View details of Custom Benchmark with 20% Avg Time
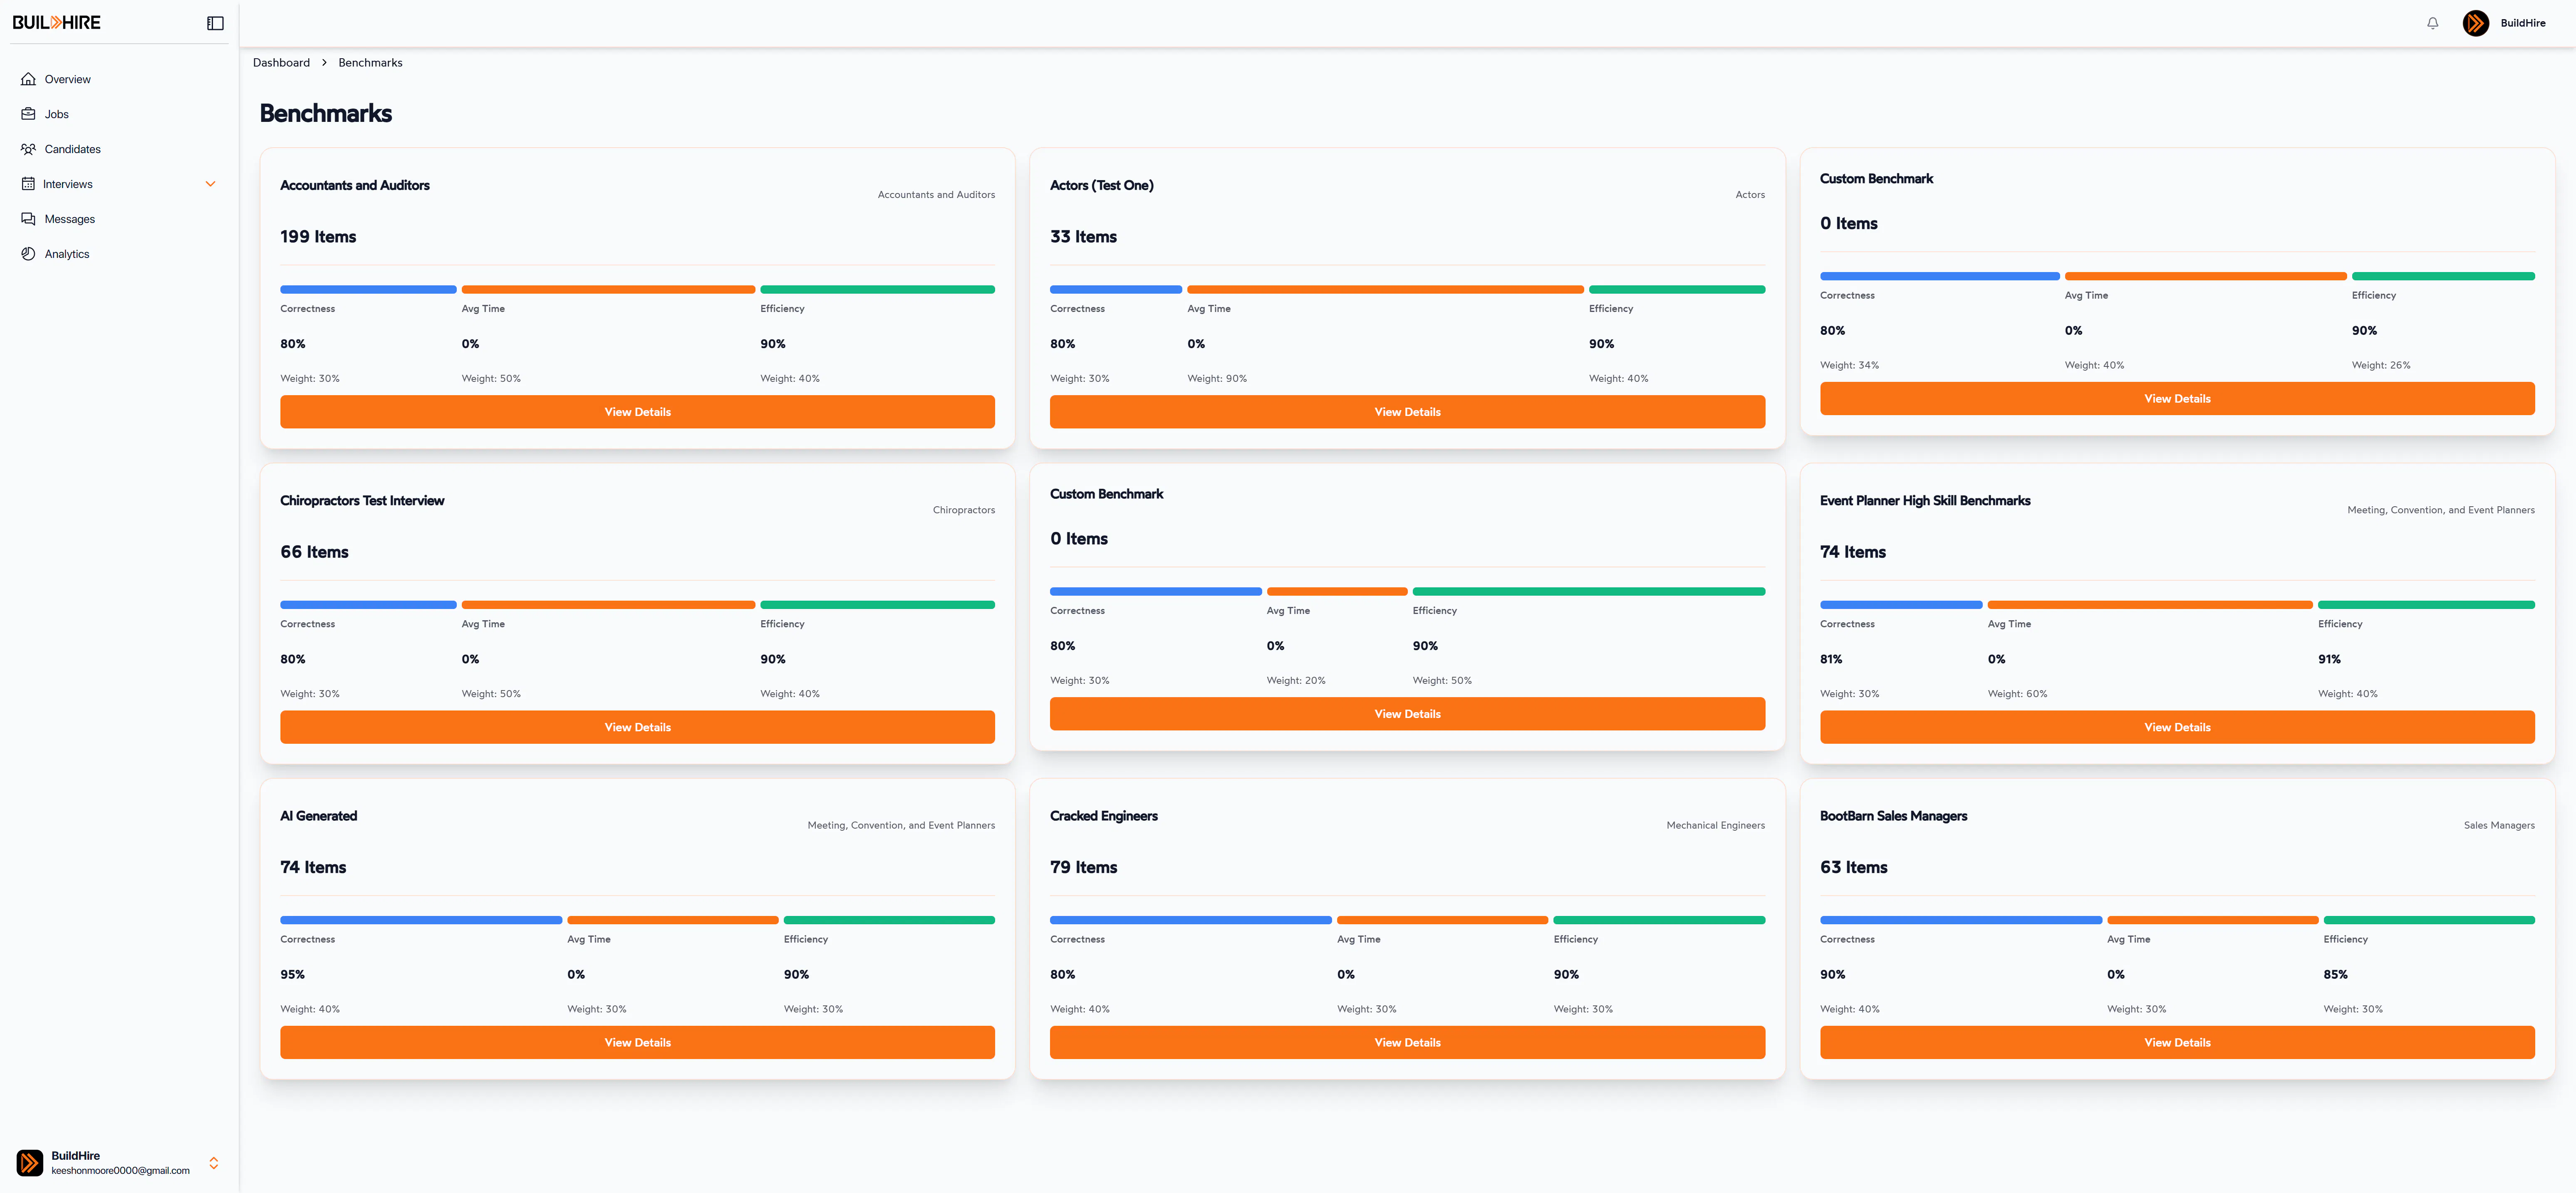 (1407, 714)
